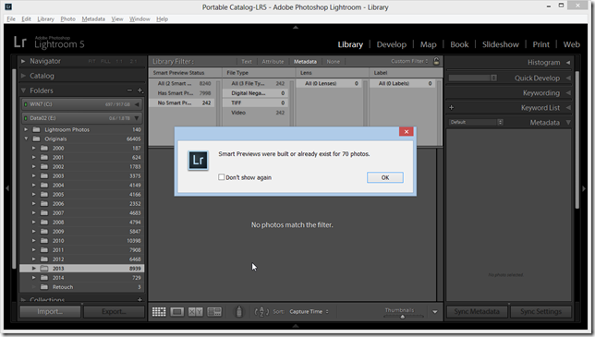The image size is (595, 337).
Task: Open Survey view icon
Action: (x=214, y=311)
